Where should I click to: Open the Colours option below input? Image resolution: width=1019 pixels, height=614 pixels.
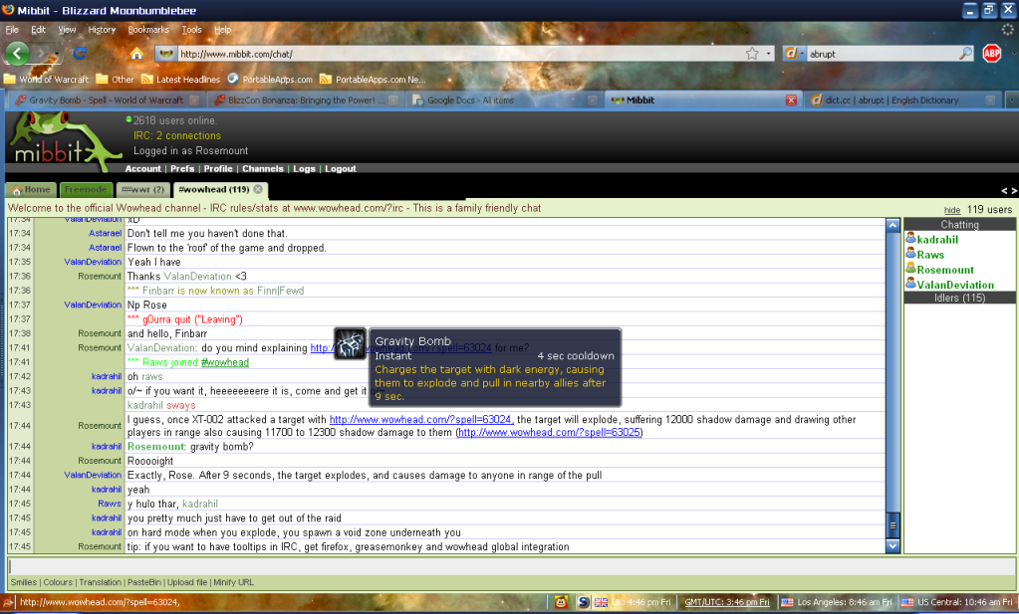[x=58, y=582]
